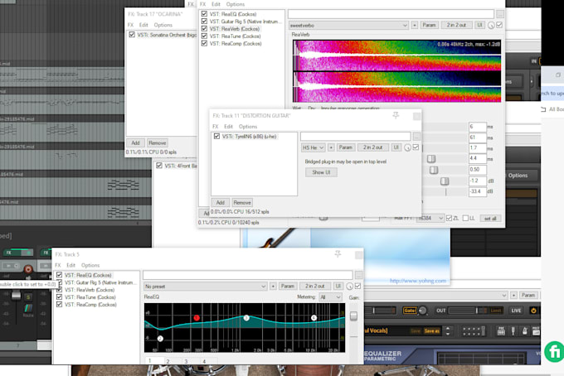Open the sweetverbo preset dropdown
Image resolution: width=564 pixels, height=376 pixels.
348,25
